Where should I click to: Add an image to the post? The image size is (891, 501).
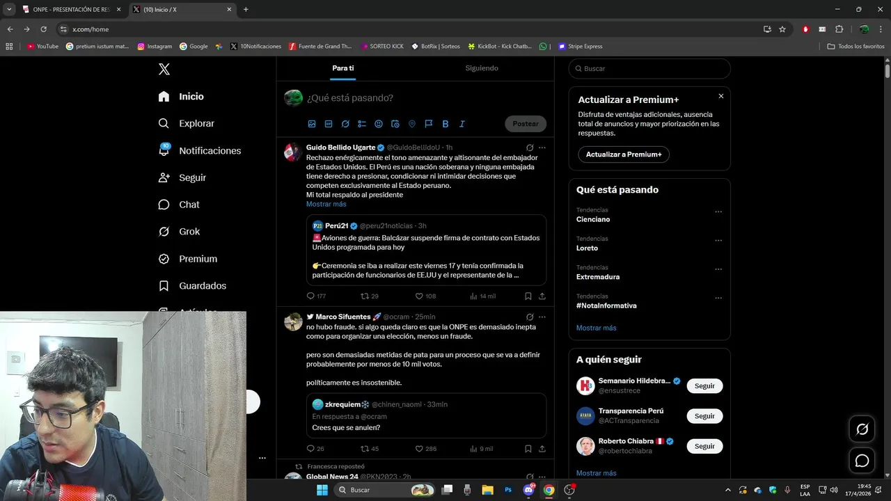coord(312,124)
